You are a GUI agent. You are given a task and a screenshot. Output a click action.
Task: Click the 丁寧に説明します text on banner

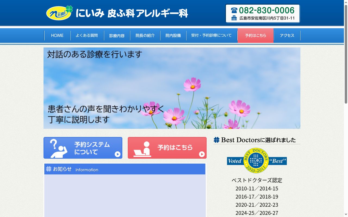pyautogui.click(x=79, y=119)
